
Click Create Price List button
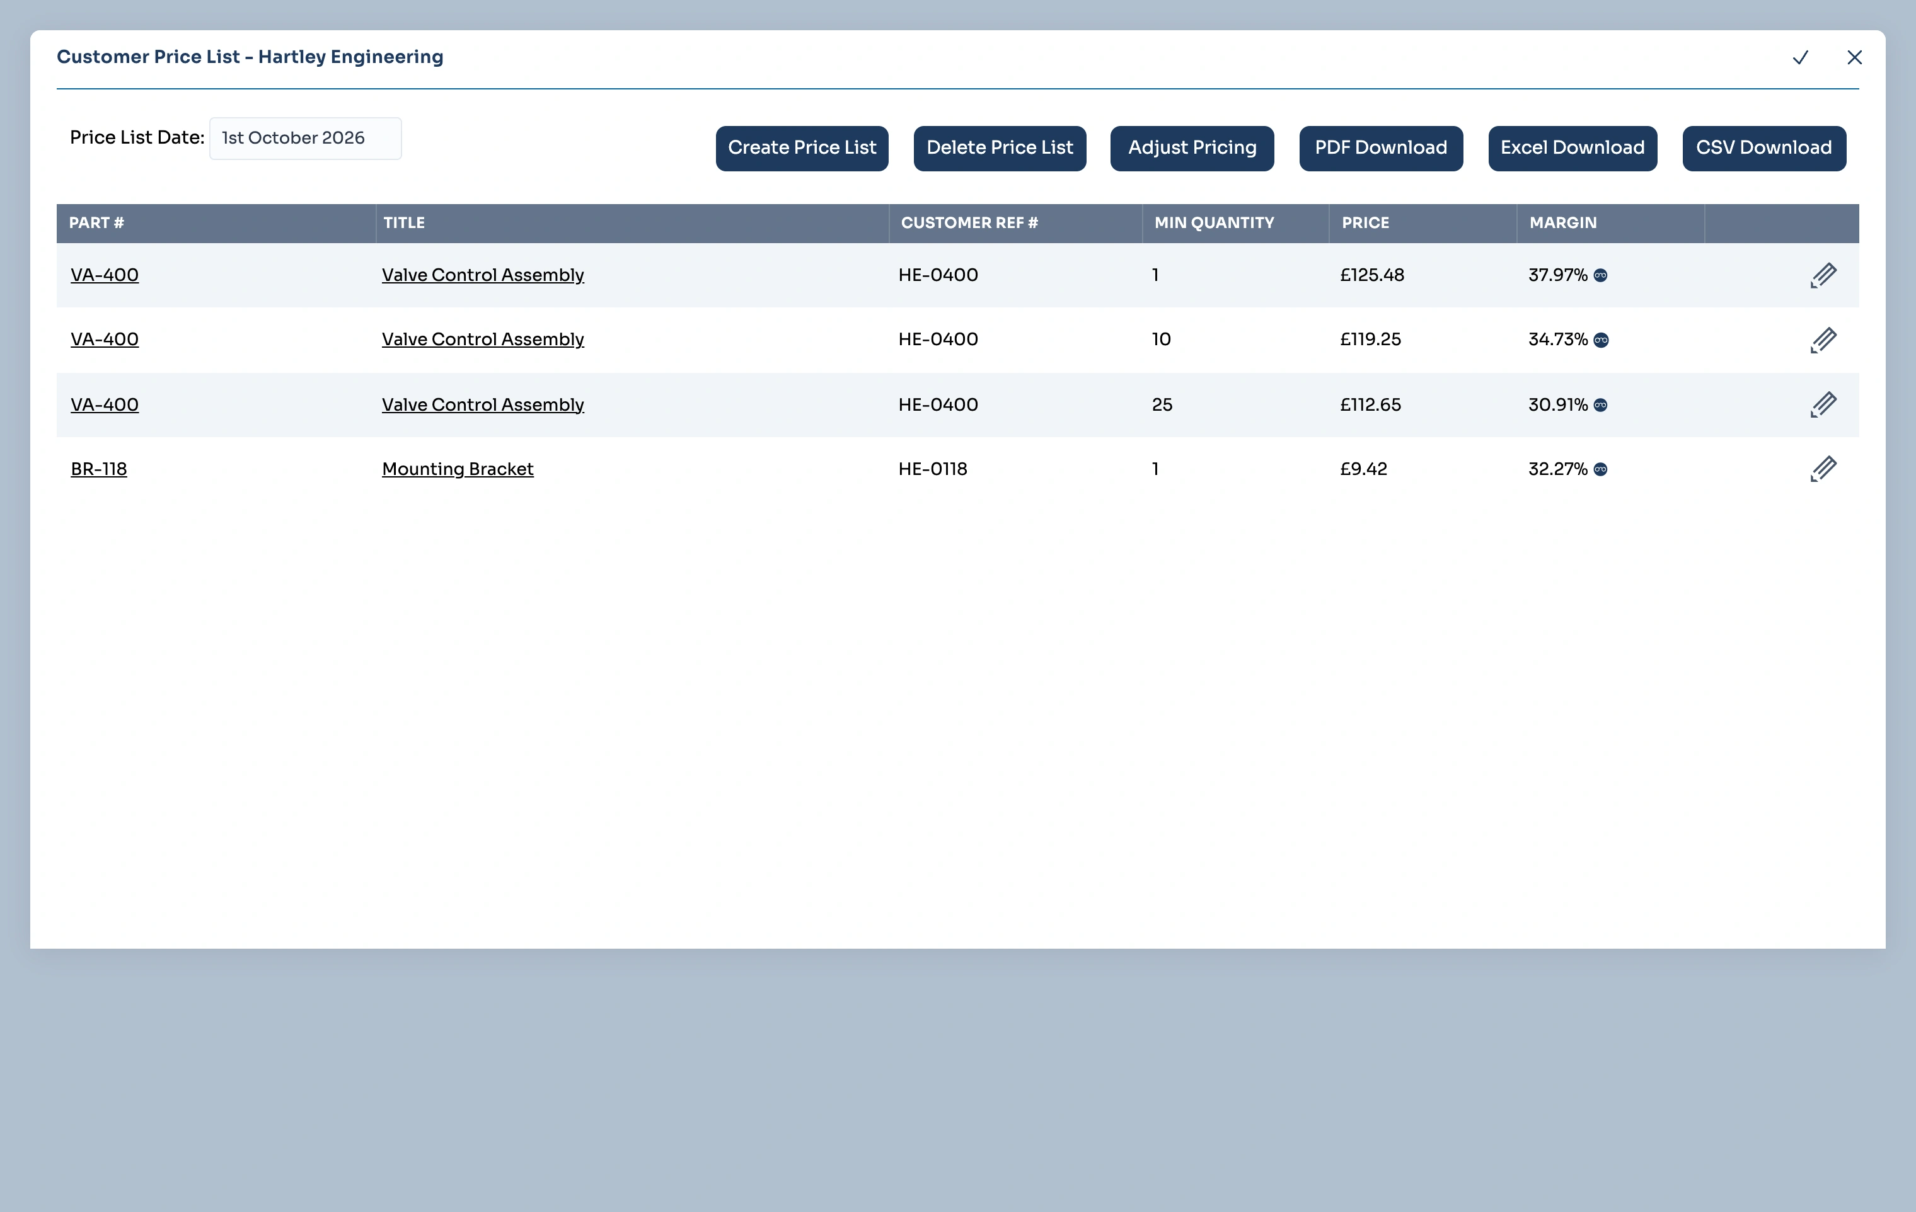tap(802, 148)
